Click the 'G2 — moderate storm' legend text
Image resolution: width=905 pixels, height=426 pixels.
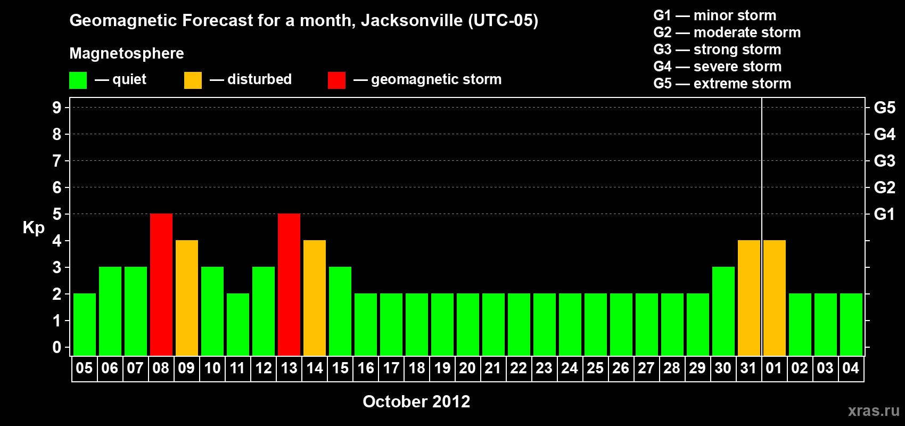click(727, 32)
